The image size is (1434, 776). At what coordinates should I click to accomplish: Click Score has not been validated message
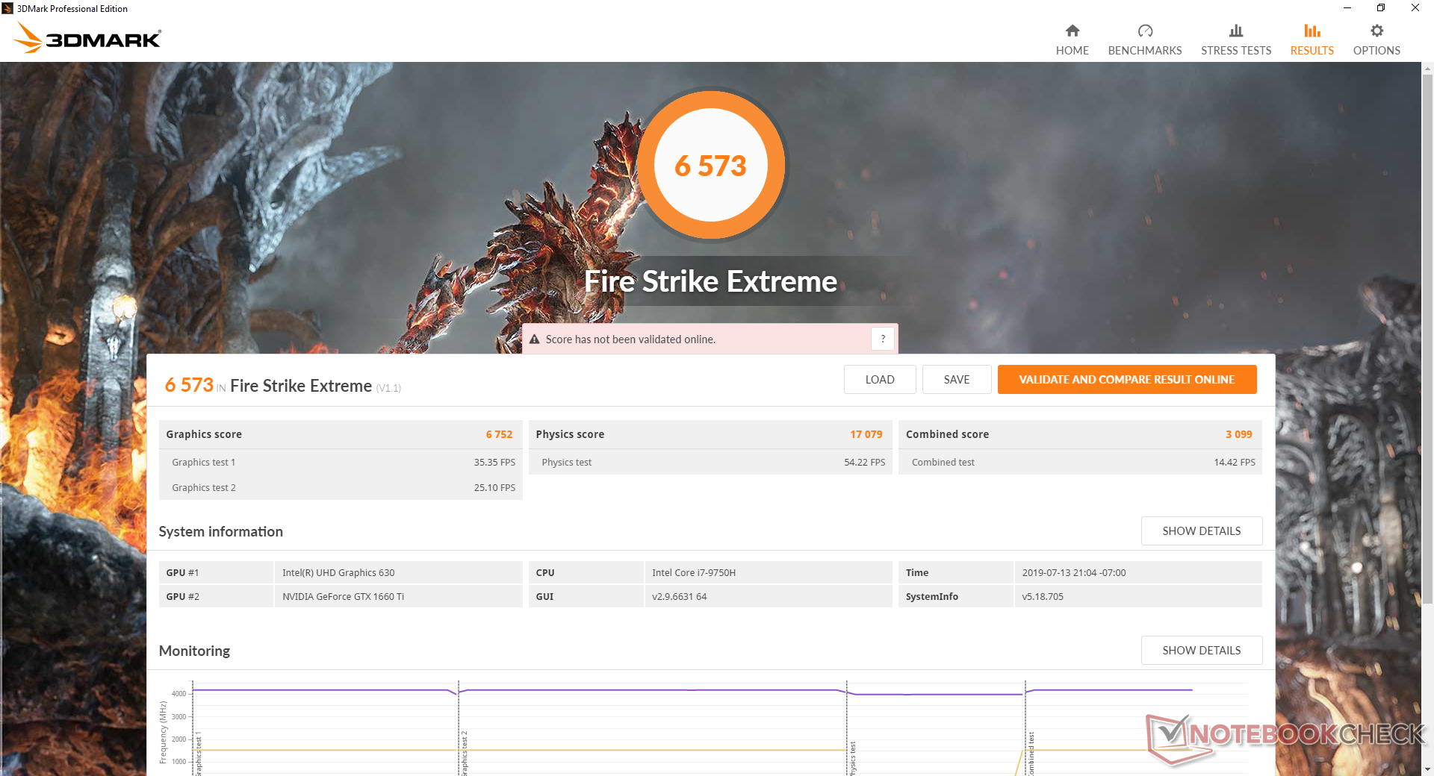(x=630, y=339)
